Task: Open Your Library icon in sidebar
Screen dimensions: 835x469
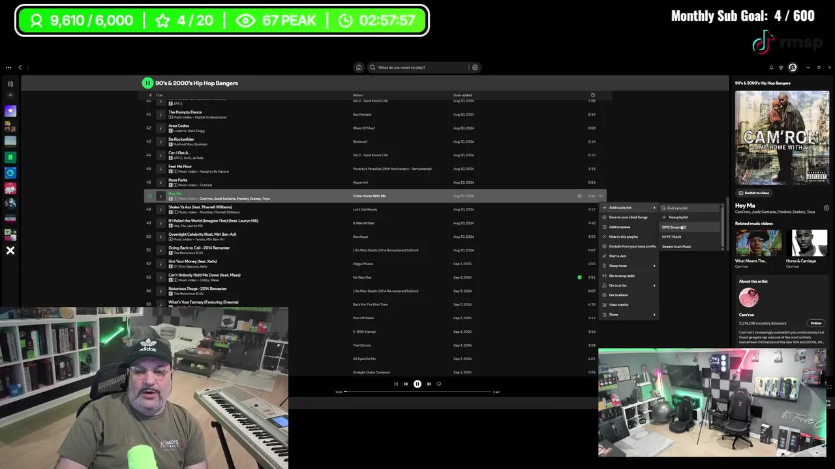Action: pos(10,83)
